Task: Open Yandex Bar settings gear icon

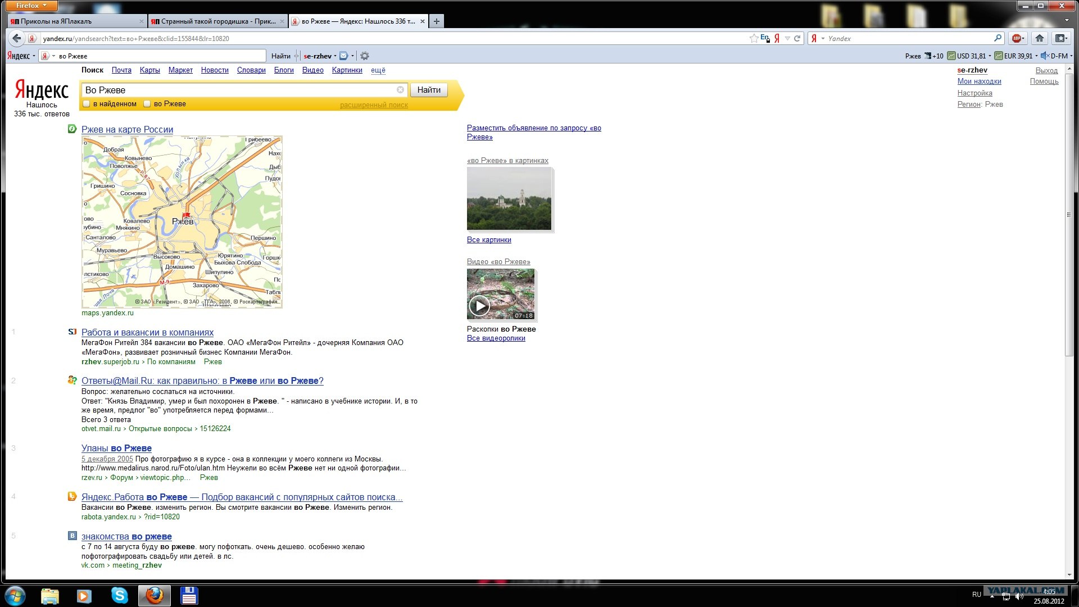Action: click(x=365, y=56)
